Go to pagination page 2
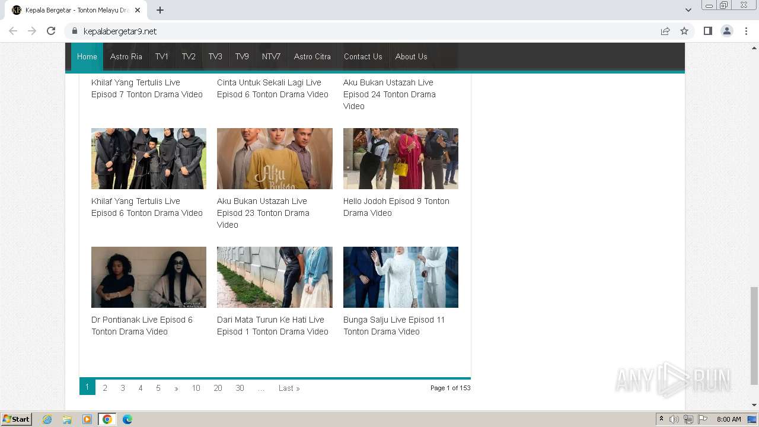This screenshot has height=427, width=759. 105,388
